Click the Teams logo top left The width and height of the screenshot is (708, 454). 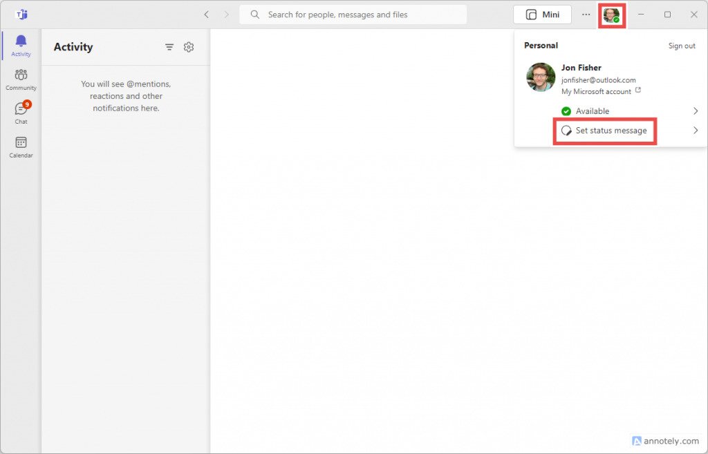[x=21, y=14]
